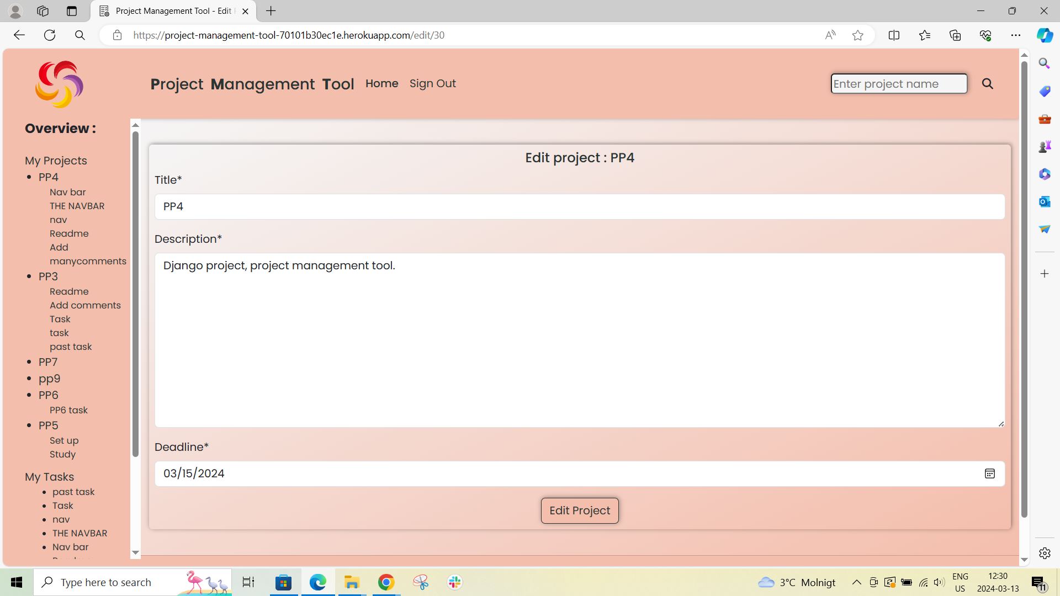Launch Slack from the taskbar
Image resolution: width=1060 pixels, height=596 pixels.
coord(454,582)
